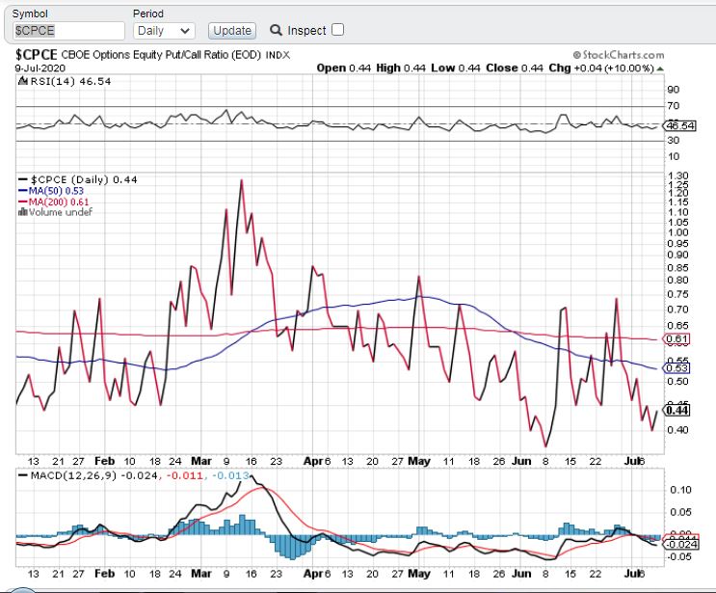716x593 pixels.
Task: Click the Open 0.44 value in the header
Action: point(343,68)
